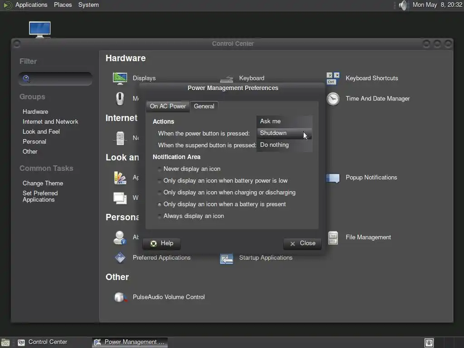Click the Filter search input field
This screenshot has width=464, height=348.
point(55,79)
